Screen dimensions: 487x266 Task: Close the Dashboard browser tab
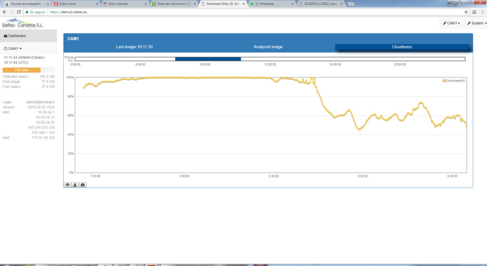[244, 4]
